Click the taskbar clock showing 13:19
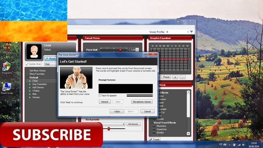 (x=254, y=145)
